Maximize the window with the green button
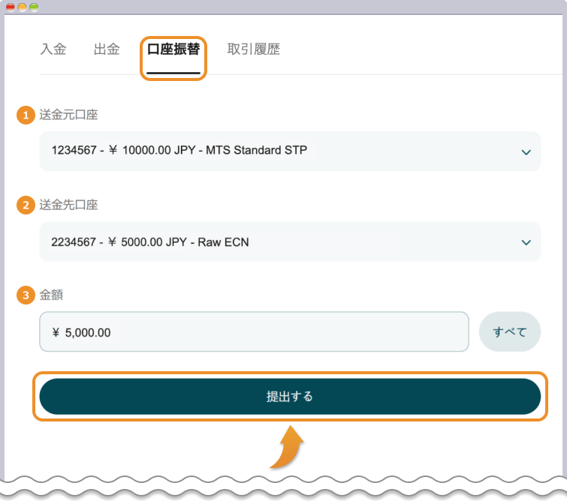This screenshot has width=567, height=504. point(34,7)
